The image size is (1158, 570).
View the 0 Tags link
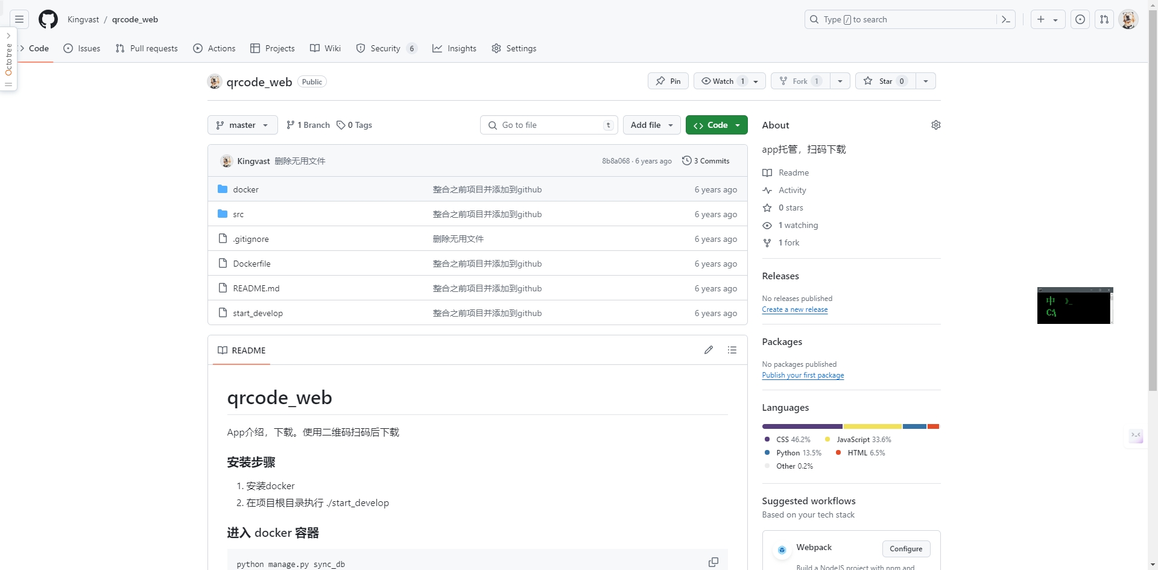355,125
